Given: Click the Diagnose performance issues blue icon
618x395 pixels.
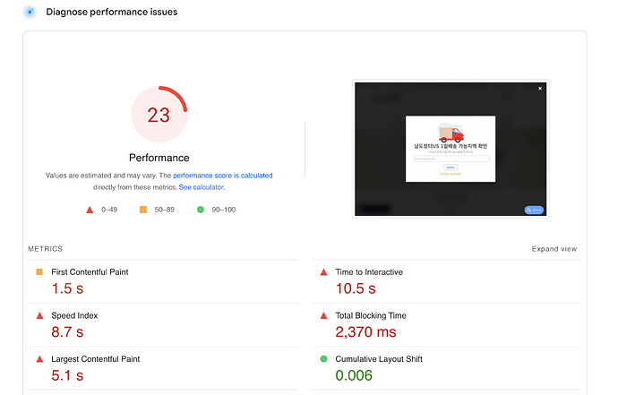Looking at the screenshot, I should (29, 13).
